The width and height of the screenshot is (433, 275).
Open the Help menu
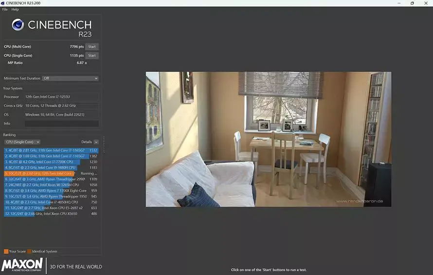[x=15, y=9]
